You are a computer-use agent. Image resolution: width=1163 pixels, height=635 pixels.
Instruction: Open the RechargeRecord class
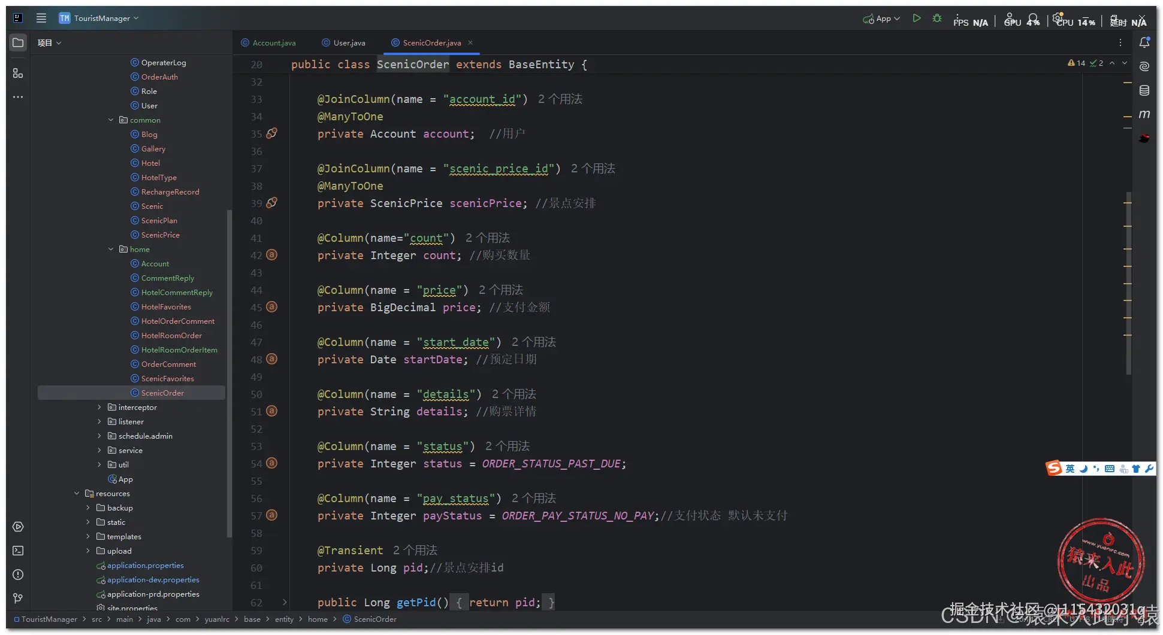(x=170, y=192)
